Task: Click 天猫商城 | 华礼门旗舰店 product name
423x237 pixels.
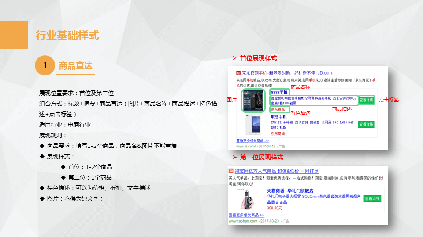Action: point(290,190)
